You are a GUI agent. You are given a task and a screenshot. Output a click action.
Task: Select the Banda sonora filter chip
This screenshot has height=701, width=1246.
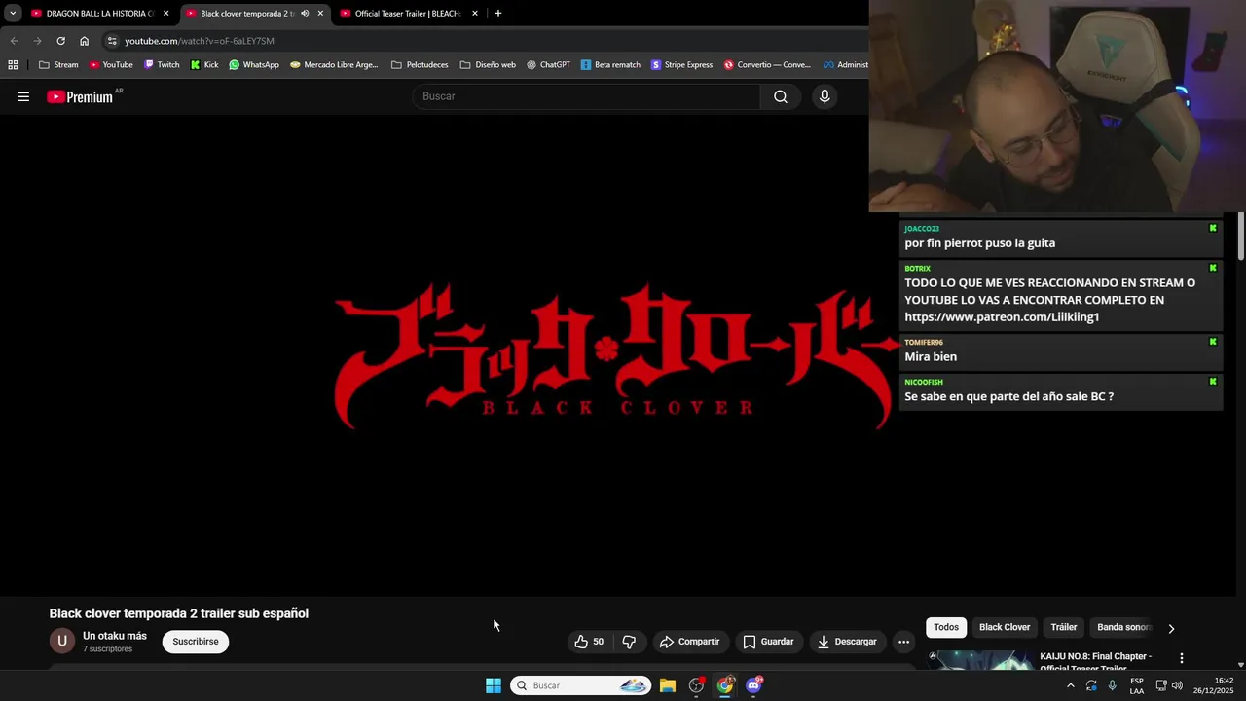click(x=1124, y=627)
